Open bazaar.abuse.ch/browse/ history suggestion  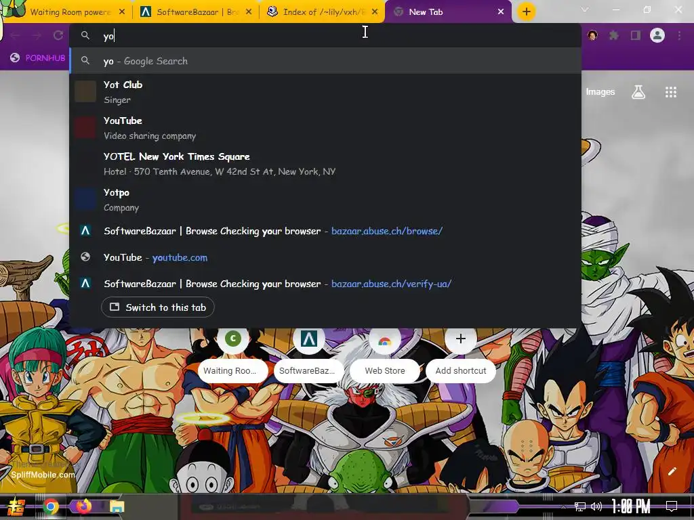coord(325,231)
